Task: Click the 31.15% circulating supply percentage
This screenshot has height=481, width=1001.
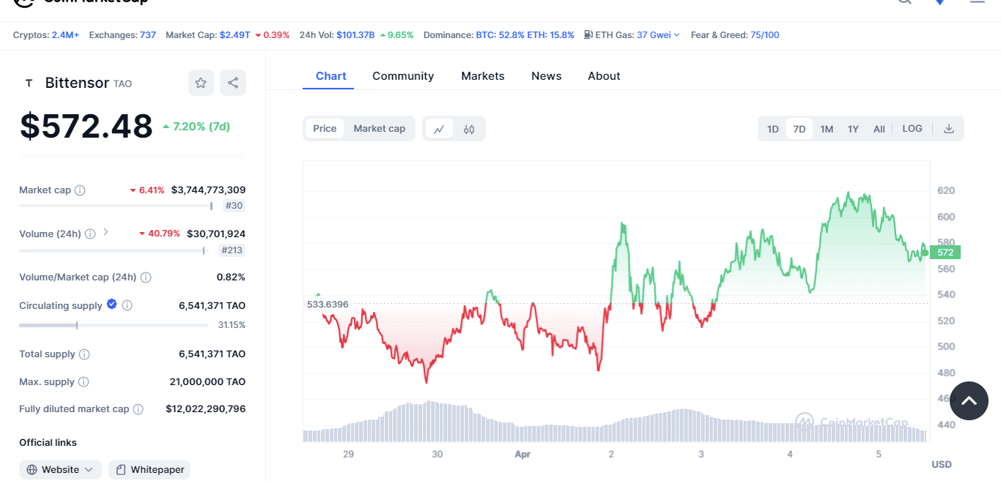Action: [x=232, y=325]
